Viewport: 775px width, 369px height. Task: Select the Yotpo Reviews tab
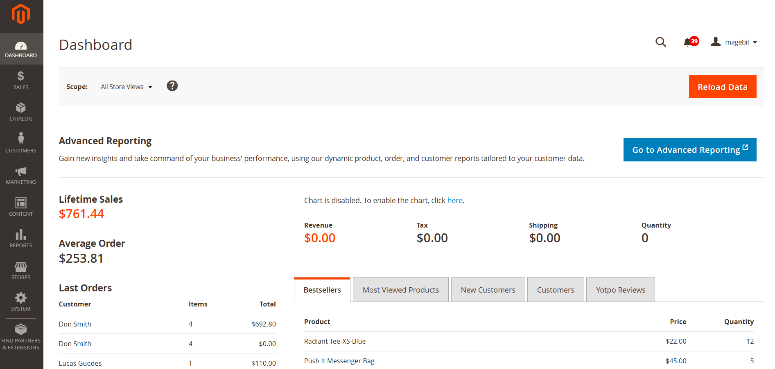tap(620, 290)
